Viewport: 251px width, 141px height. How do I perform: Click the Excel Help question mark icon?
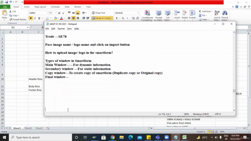tap(237, 7)
